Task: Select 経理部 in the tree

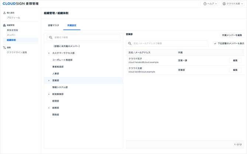Action: point(56,101)
